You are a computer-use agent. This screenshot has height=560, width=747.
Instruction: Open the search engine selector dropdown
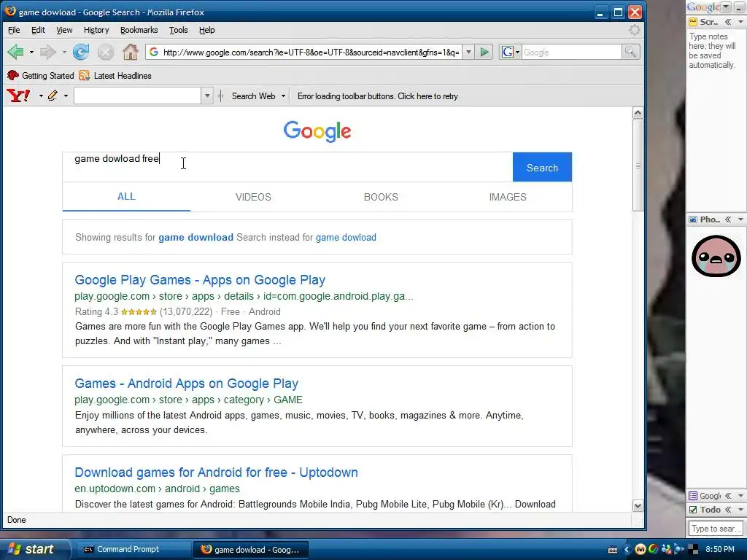pyautogui.click(x=517, y=52)
